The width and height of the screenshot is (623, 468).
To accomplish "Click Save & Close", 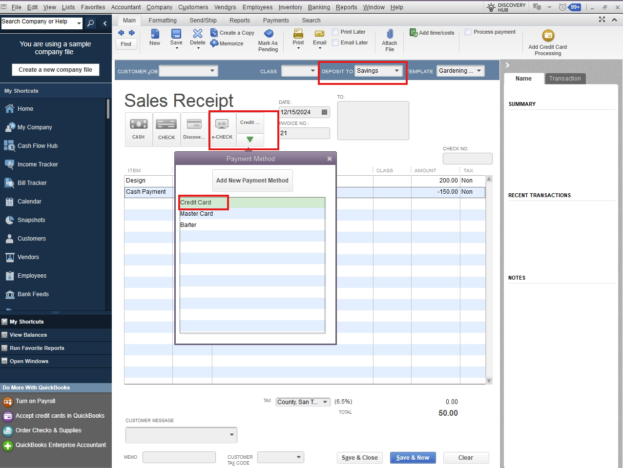I will pyautogui.click(x=360, y=458).
